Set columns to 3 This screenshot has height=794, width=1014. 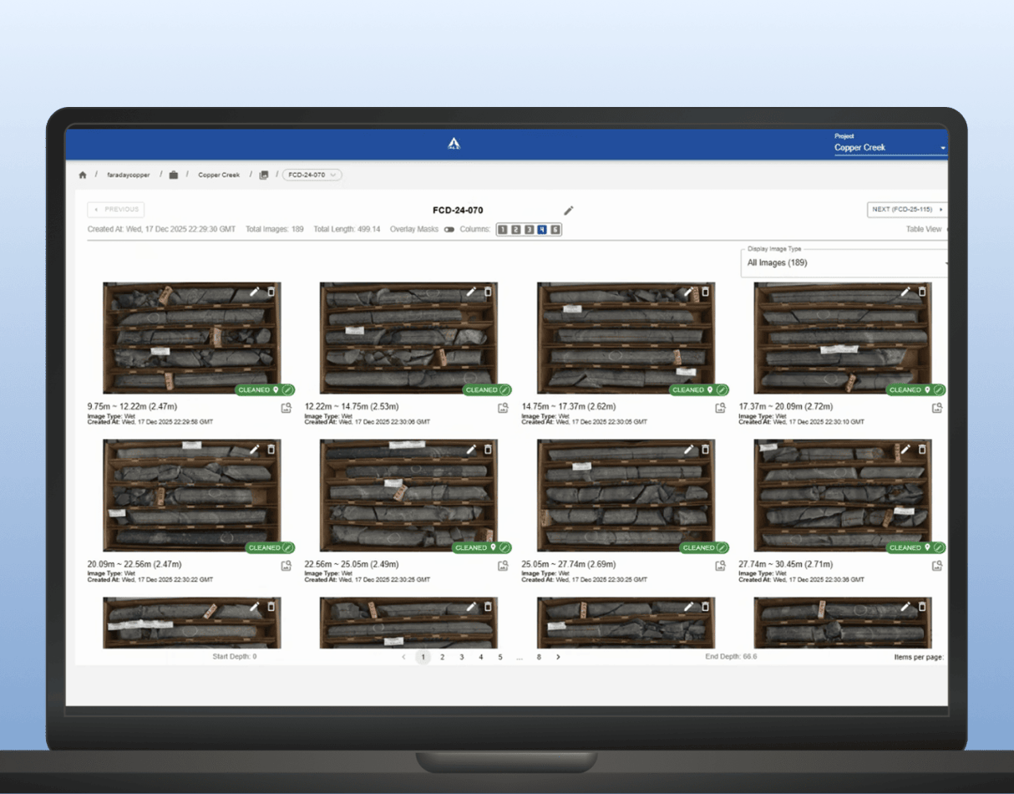coord(530,229)
